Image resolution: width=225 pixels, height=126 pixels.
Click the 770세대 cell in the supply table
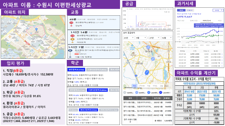coord(168,103)
